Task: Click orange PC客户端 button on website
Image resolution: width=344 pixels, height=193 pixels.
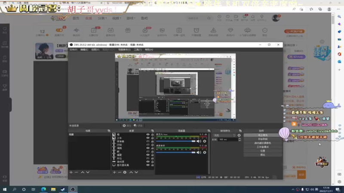Action: pyautogui.click(x=294, y=31)
